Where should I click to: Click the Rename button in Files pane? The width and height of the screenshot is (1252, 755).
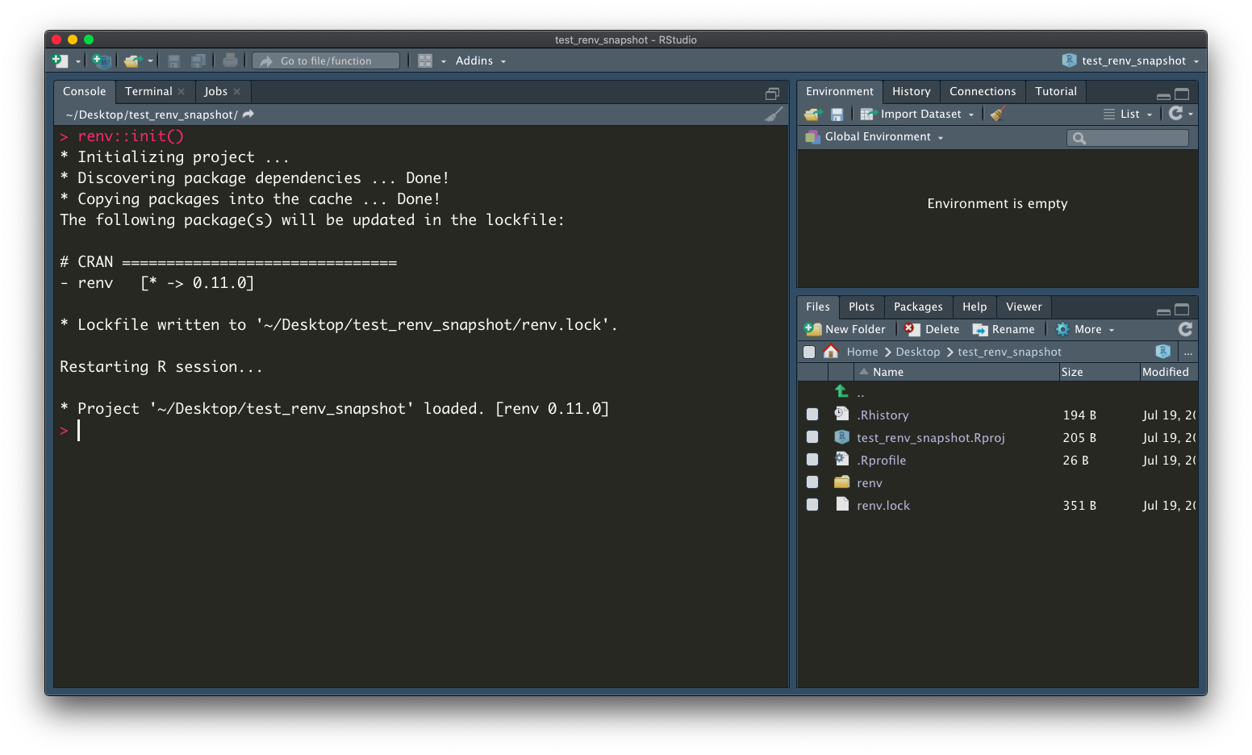pyautogui.click(x=1004, y=329)
